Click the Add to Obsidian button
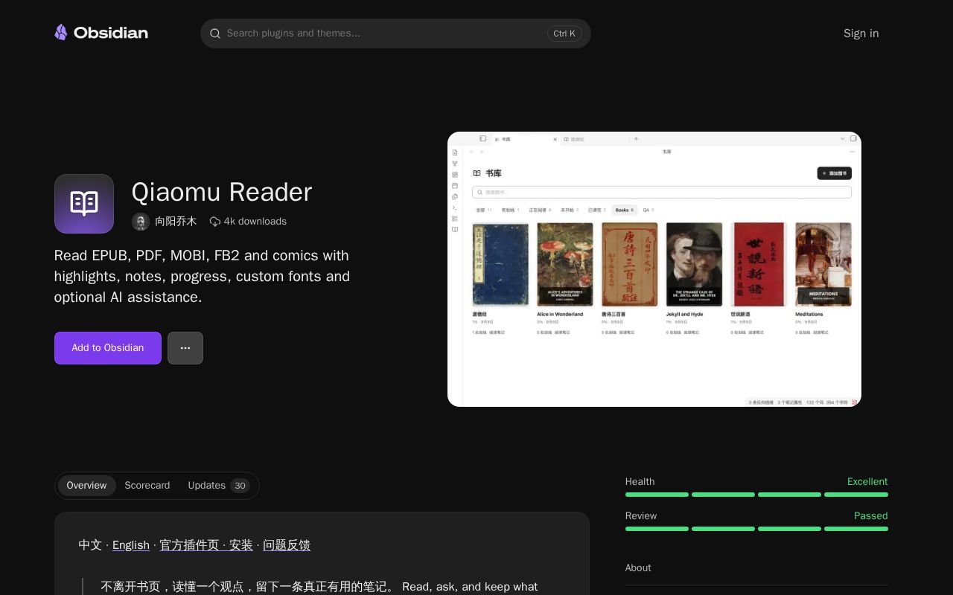This screenshot has width=953, height=595. pyautogui.click(x=108, y=348)
